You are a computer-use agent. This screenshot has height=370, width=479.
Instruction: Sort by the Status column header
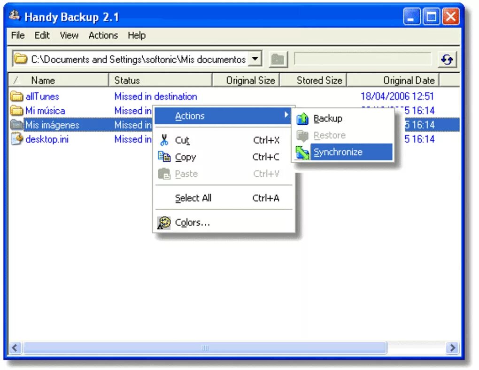point(161,80)
